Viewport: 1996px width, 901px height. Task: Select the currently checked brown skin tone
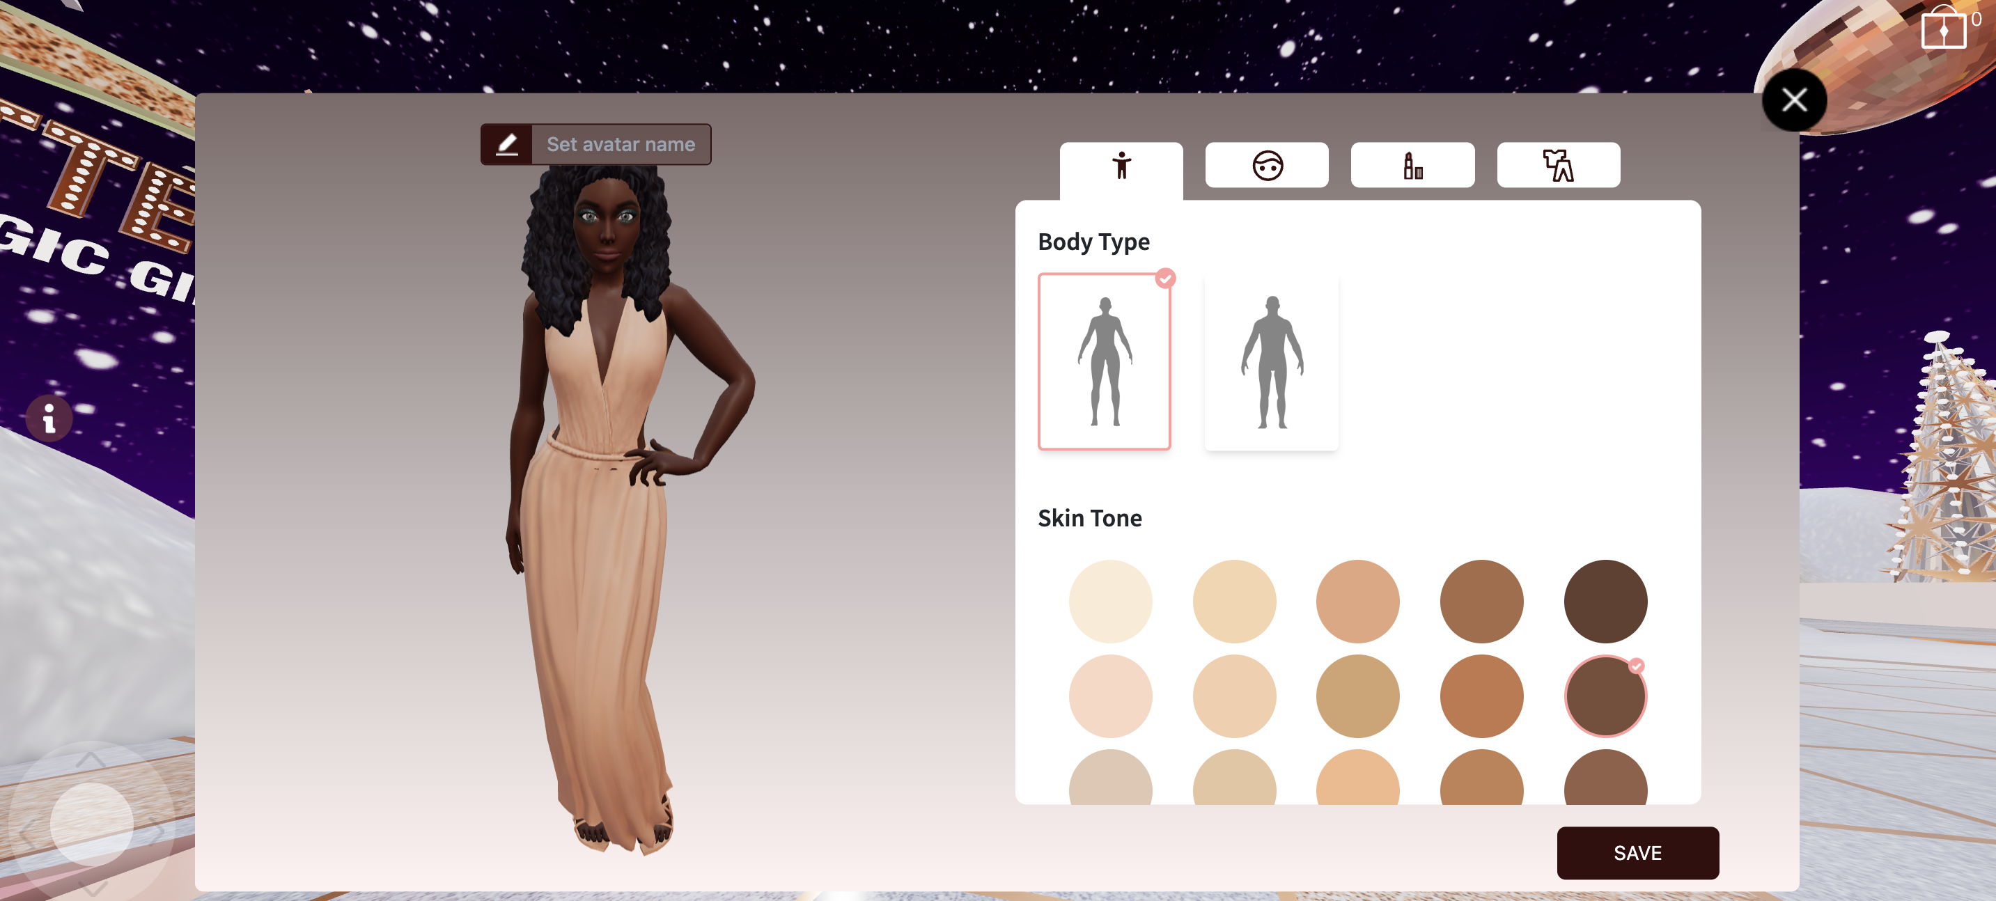click(x=1605, y=696)
